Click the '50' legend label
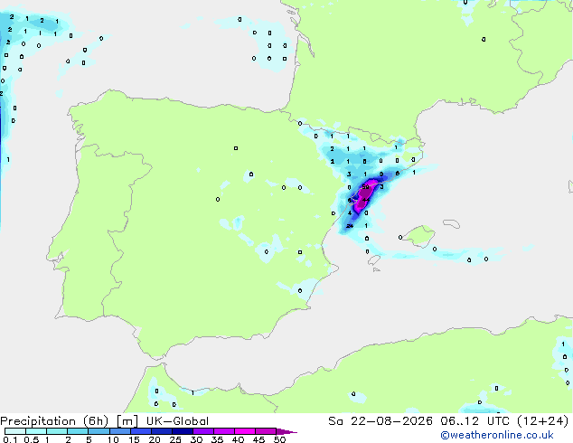Image resolution: width=573 pixels, height=443 pixels. (x=279, y=439)
